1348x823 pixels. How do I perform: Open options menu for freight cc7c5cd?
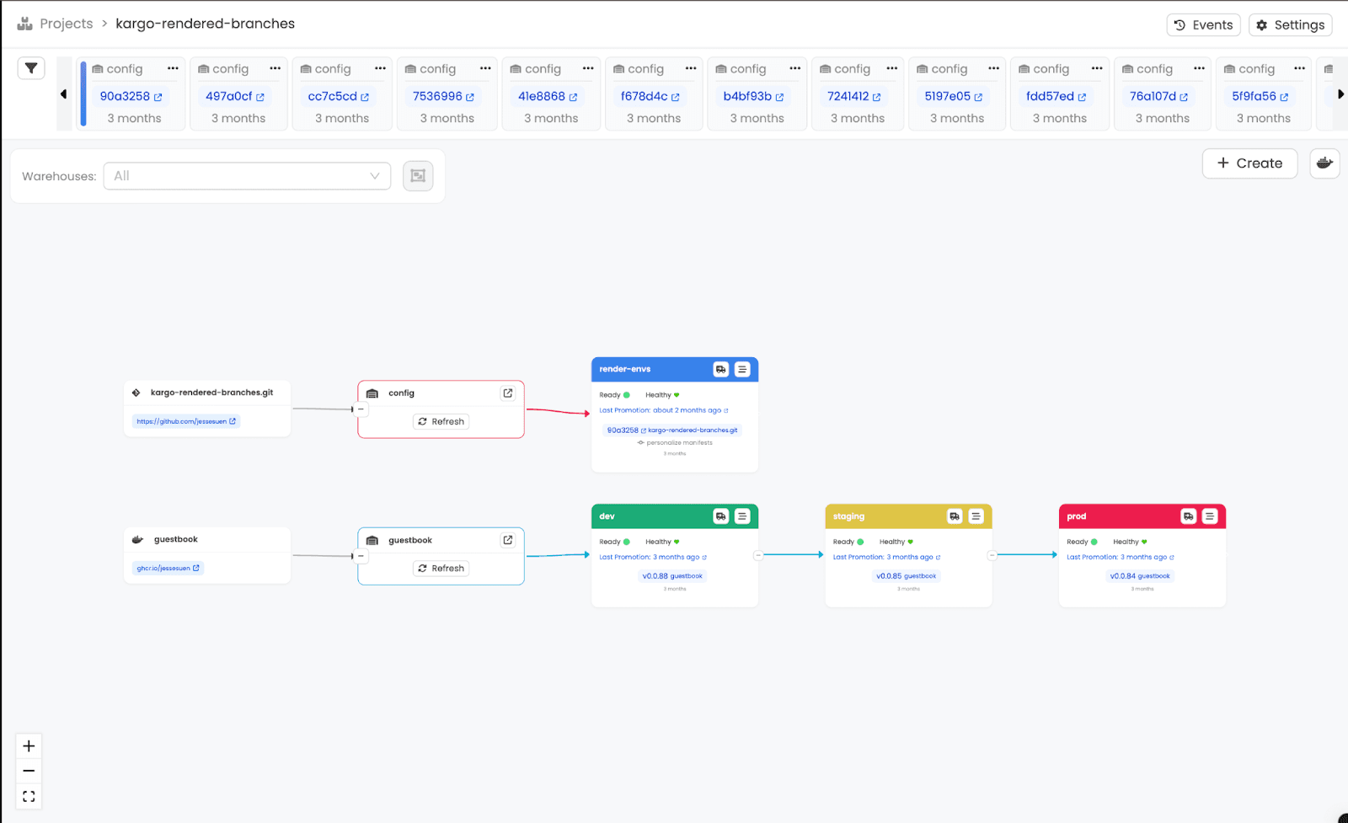coord(380,68)
